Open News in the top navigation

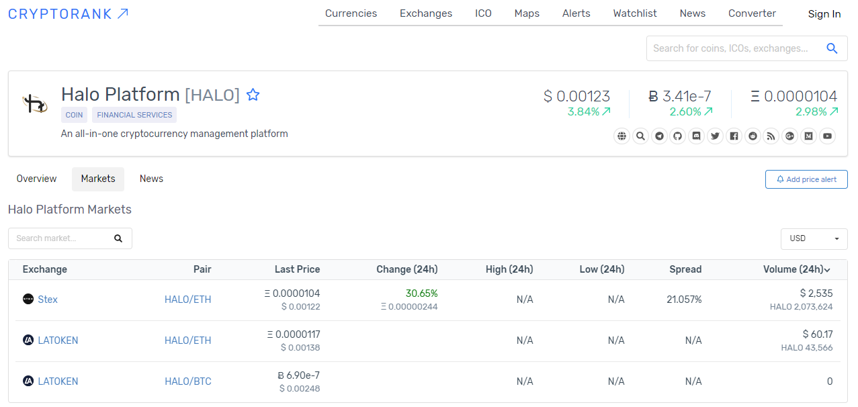pos(693,13)
